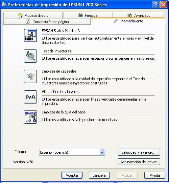Open Velocidad y avance settings
The height and width of the screenshot is (183, 169).
(x=139, y=152)
